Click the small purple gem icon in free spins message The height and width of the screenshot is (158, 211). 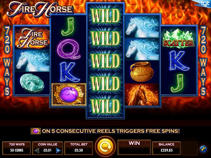36,131
